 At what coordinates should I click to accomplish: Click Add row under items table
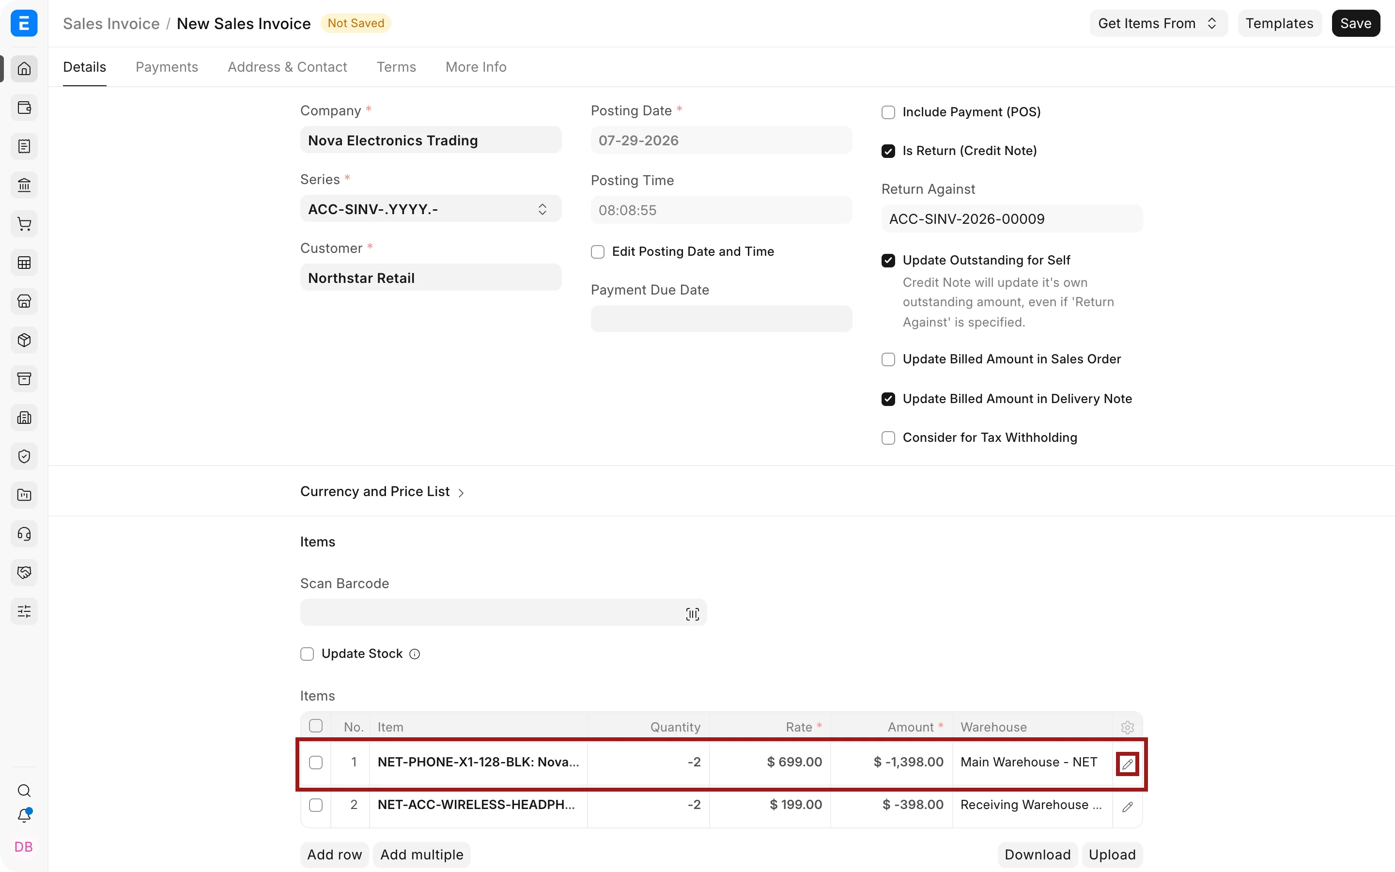pos(334,855)
